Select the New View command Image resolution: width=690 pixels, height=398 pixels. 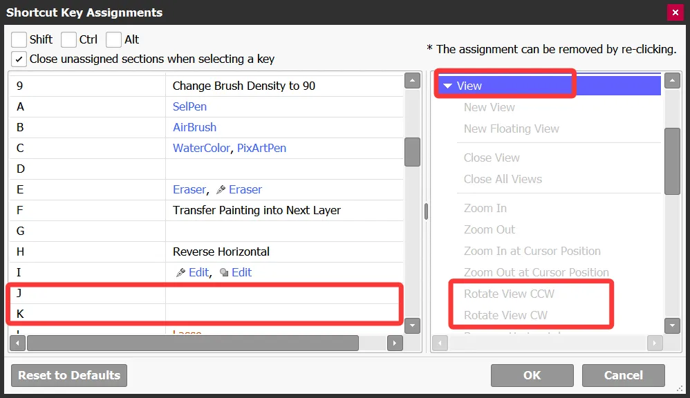pyautogui.click(x=489, y=107)
